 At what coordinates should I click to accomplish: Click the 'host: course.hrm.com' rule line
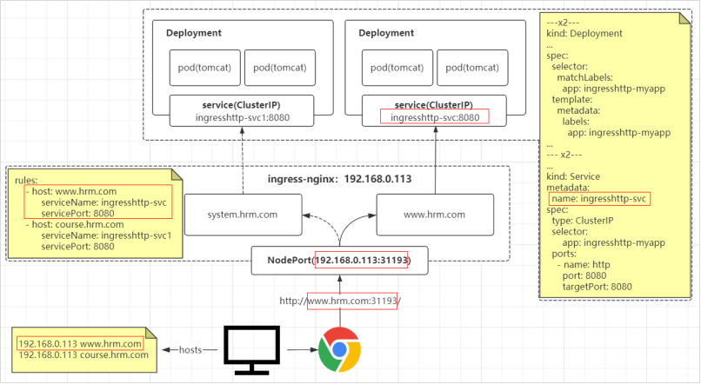(75, 225)
